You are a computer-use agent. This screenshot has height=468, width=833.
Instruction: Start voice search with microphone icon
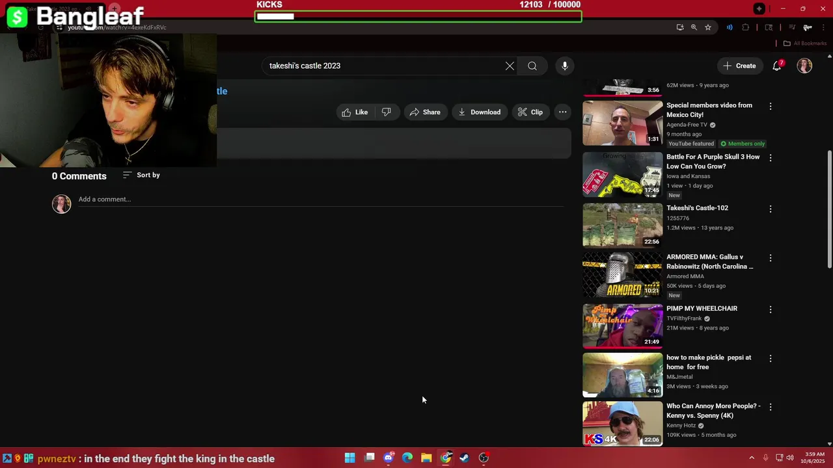[x=565, y=66]
